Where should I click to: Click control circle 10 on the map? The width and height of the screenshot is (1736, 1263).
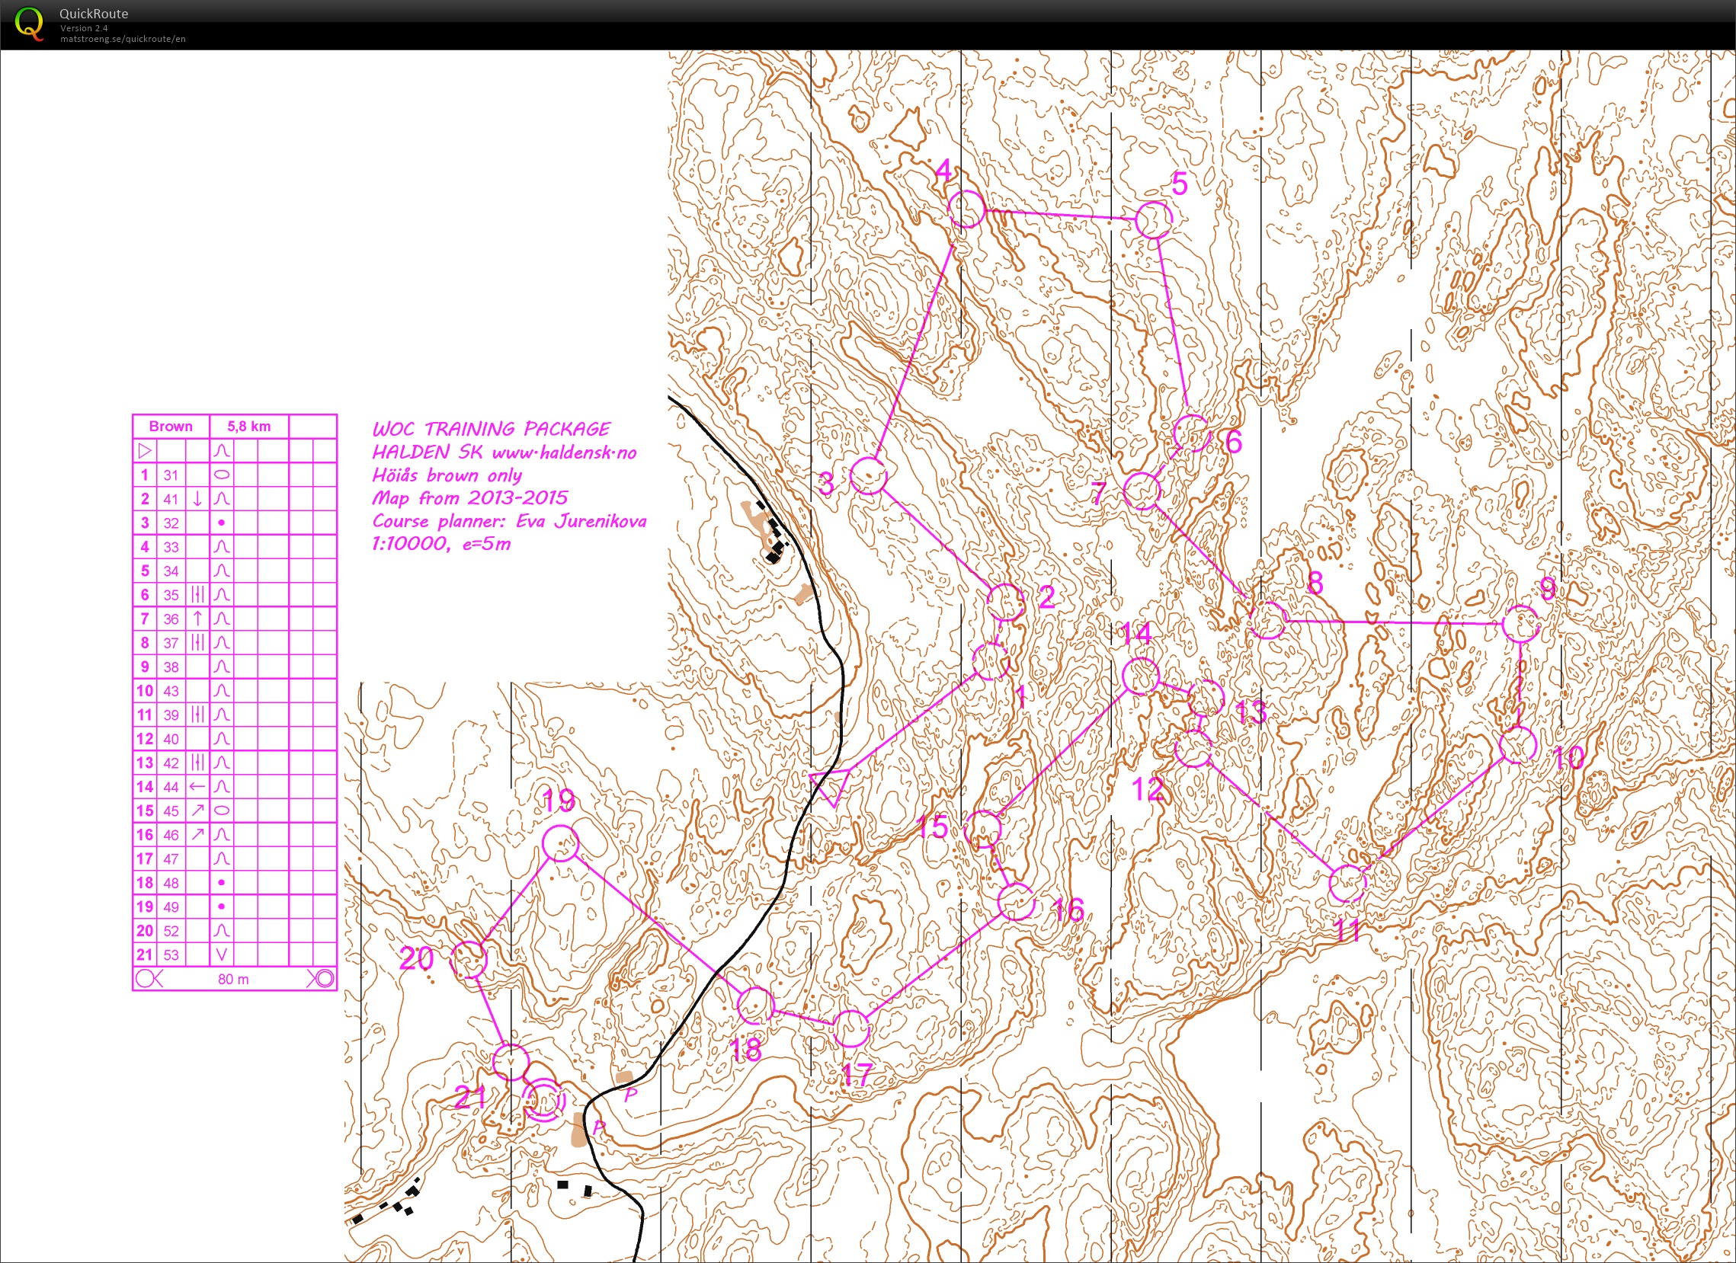point(1518,744)
